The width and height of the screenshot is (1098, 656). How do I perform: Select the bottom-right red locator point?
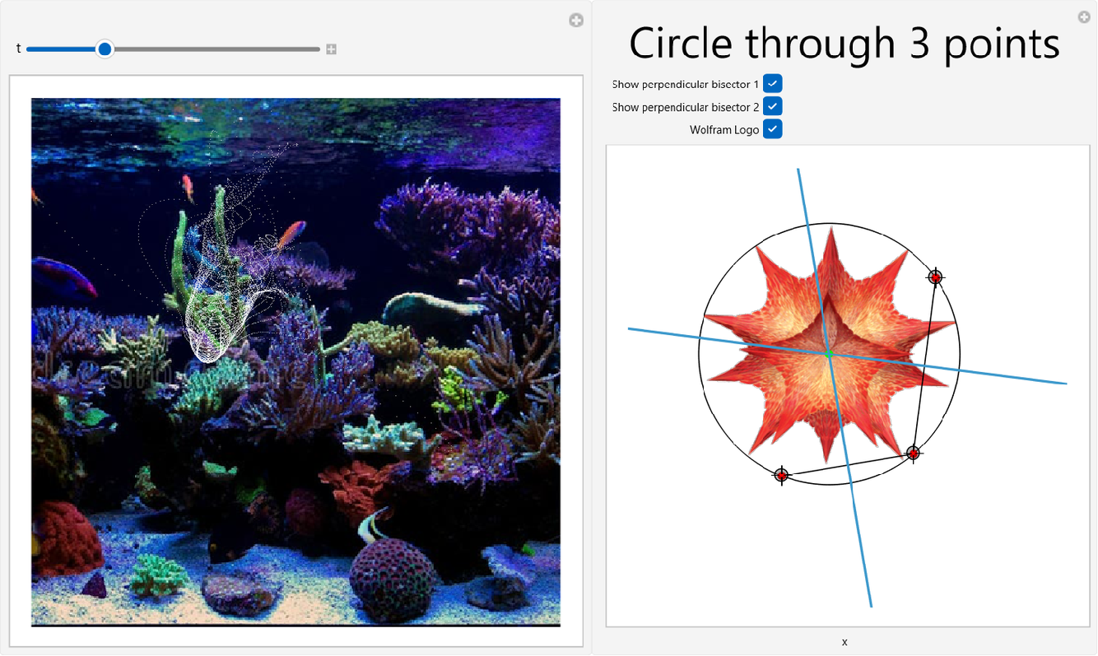tap(914, 452)
